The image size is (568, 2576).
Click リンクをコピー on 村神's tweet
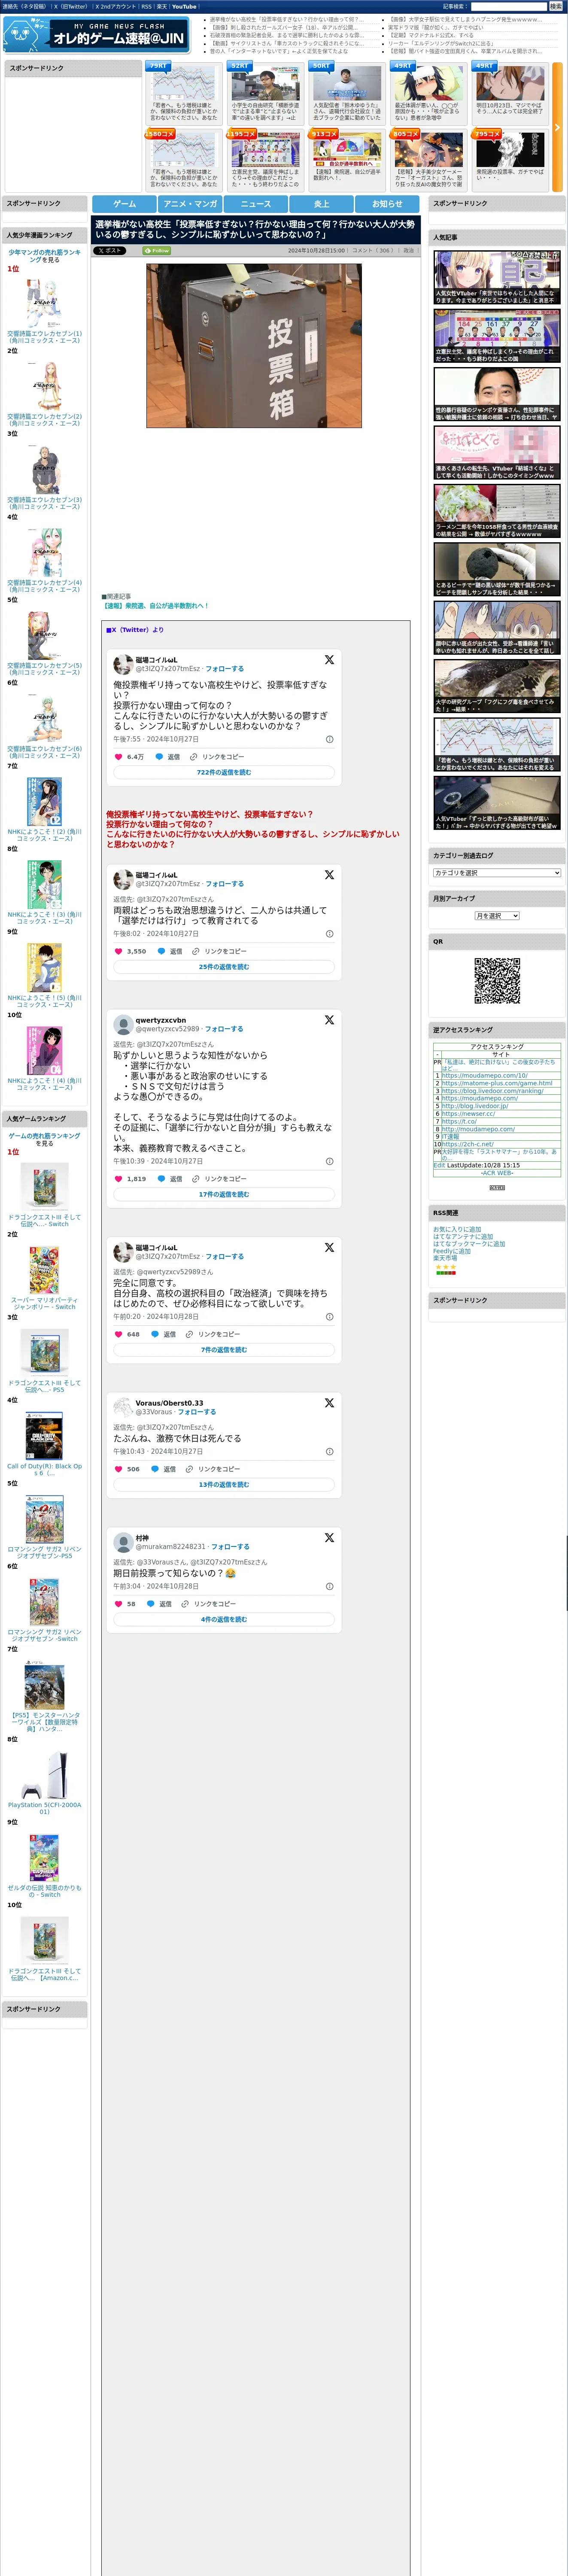tap(215, 1604)
